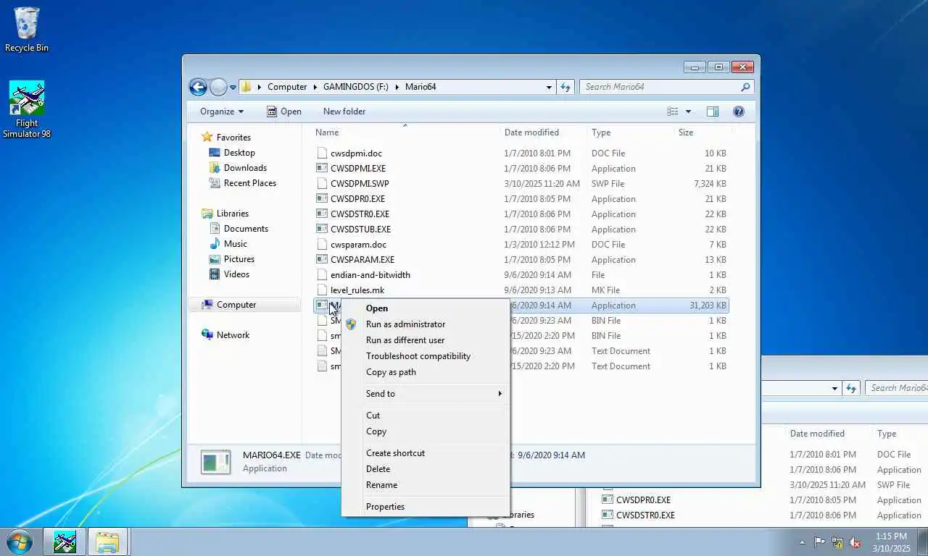928x556 pixels.
Task: Select the CWSDPMI.SWP file
Action: click(x=360, y=184)
